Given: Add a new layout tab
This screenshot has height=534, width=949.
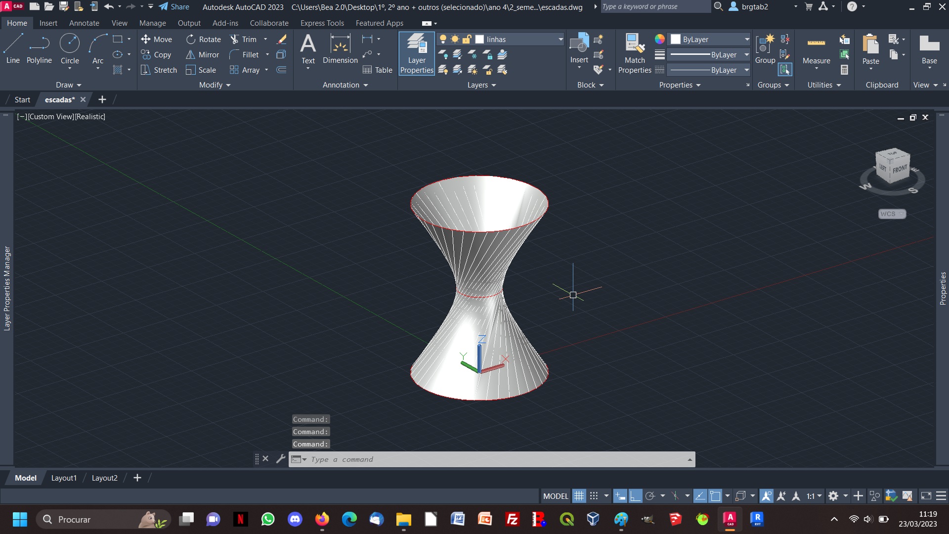Looking at the screenshot, I should 137,478.
